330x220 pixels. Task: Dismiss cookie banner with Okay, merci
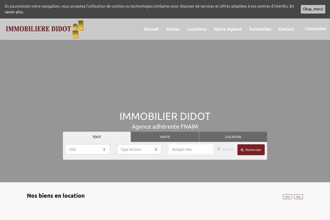tap(313, 9)
